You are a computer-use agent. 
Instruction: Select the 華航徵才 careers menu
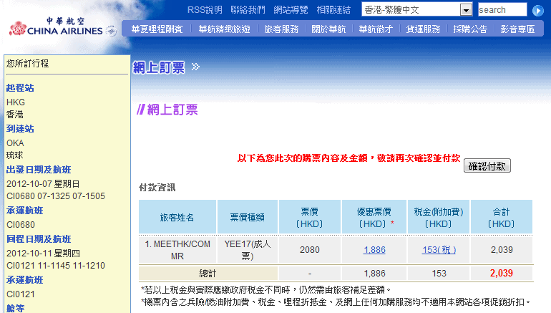376,29
